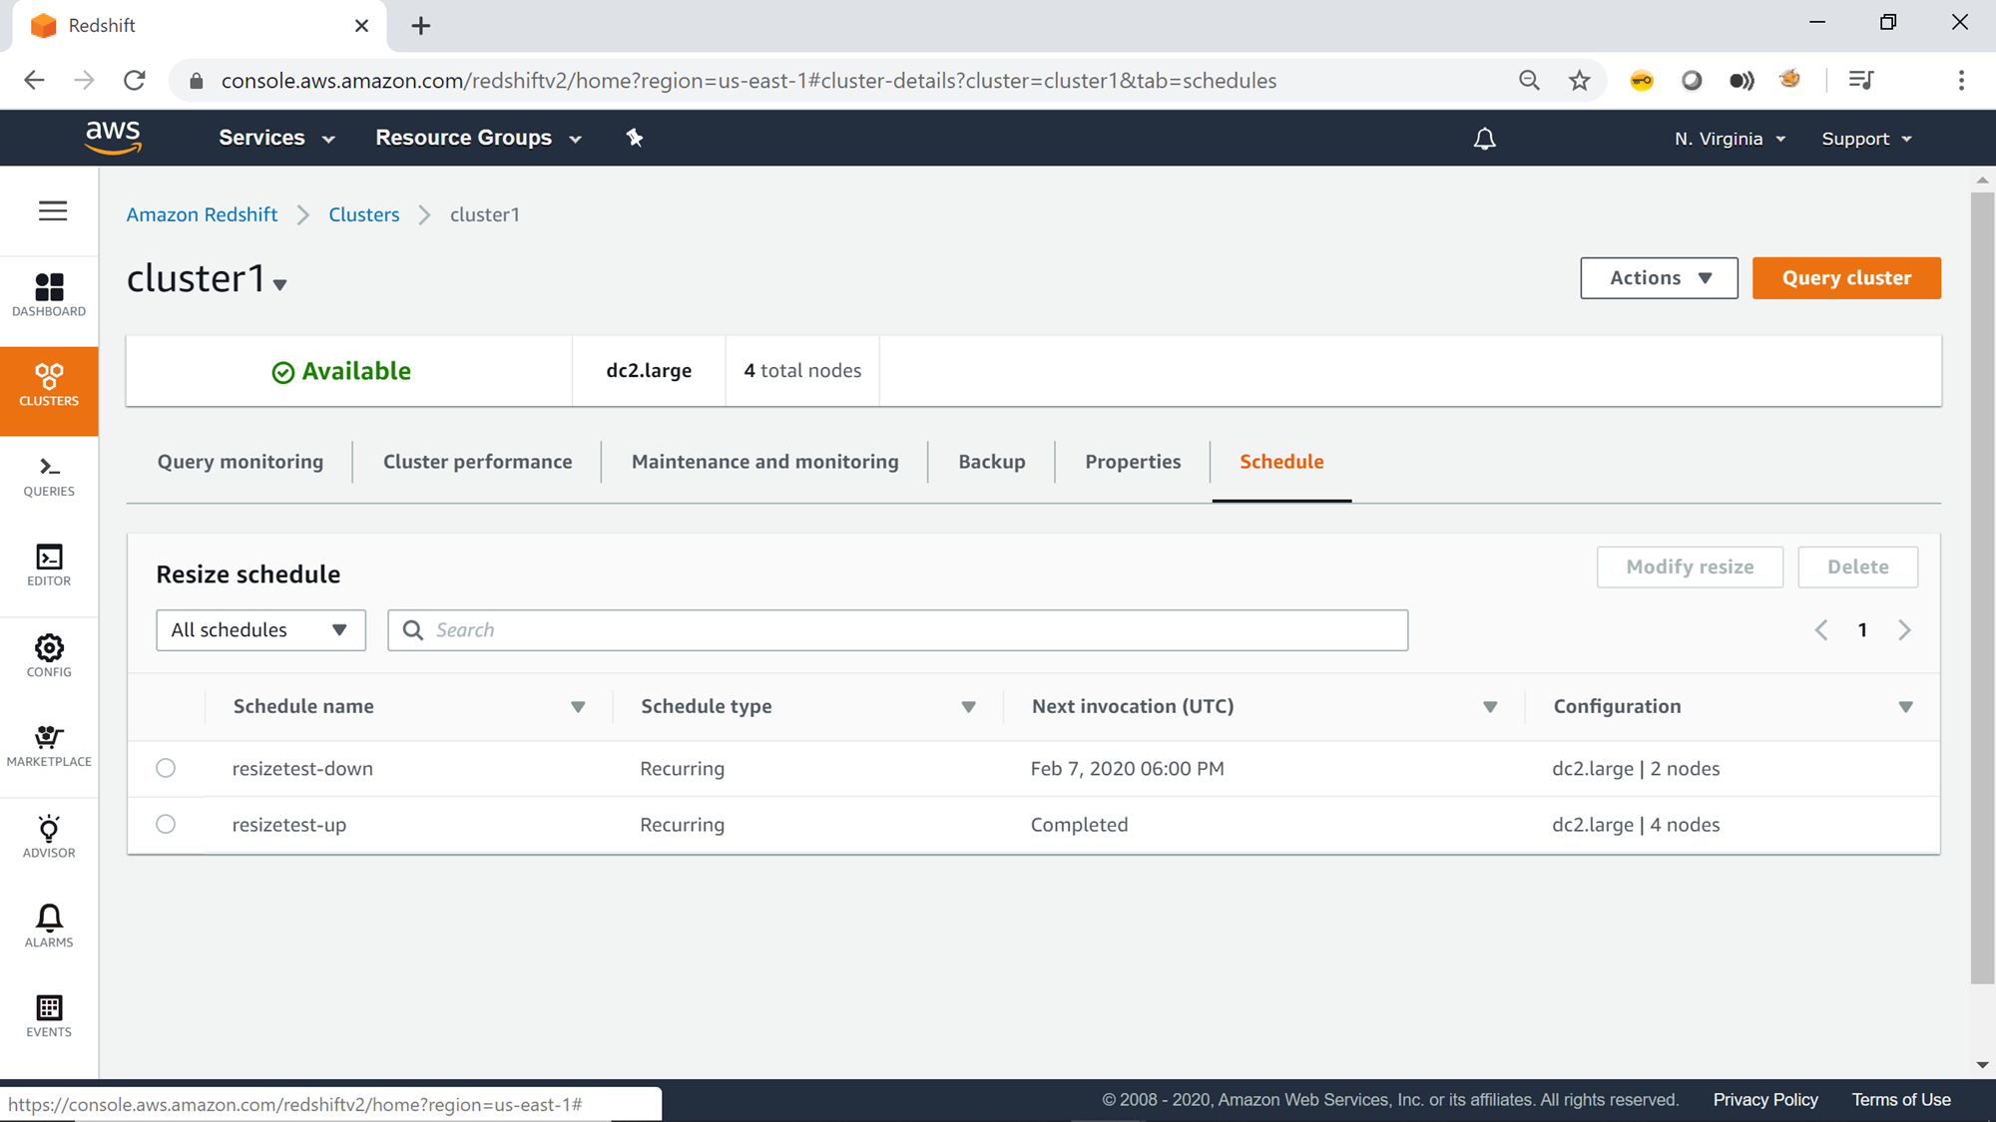1996x1122 pixels.
Task: Open Events calendar icon
Action: coord(49,1016)
